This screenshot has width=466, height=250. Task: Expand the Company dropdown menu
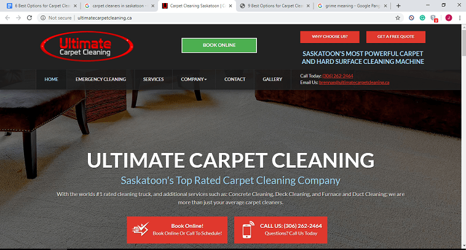(x=194, y=79)
